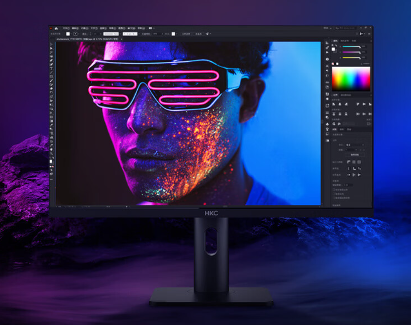
Task: Open the File (文件) menu
Action: [66, 28]
